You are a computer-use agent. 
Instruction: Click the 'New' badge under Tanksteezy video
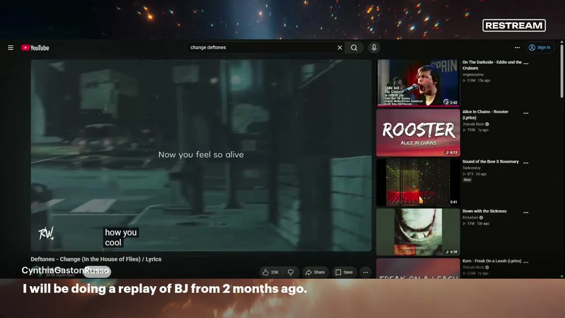tap(467, 180)
